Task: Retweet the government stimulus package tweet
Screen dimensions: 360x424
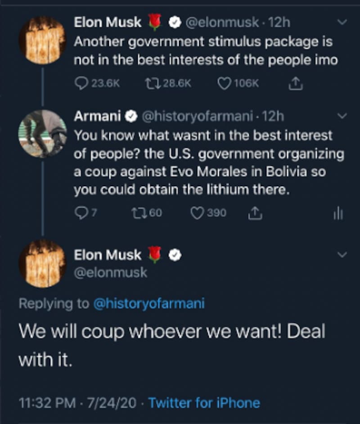Action: (x=153, y=83)
